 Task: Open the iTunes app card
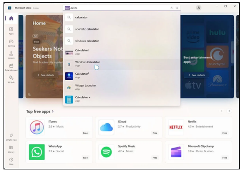coord(59,127)
